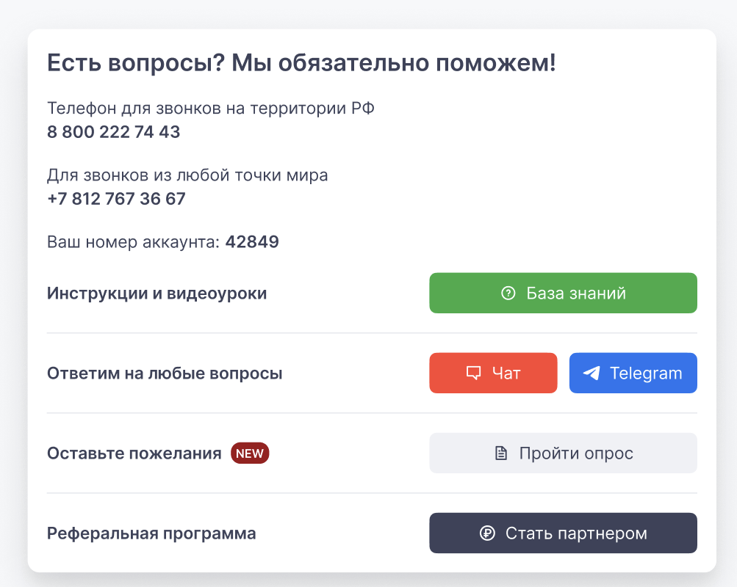Click the Telegram paper plane icon

point(592,373)
